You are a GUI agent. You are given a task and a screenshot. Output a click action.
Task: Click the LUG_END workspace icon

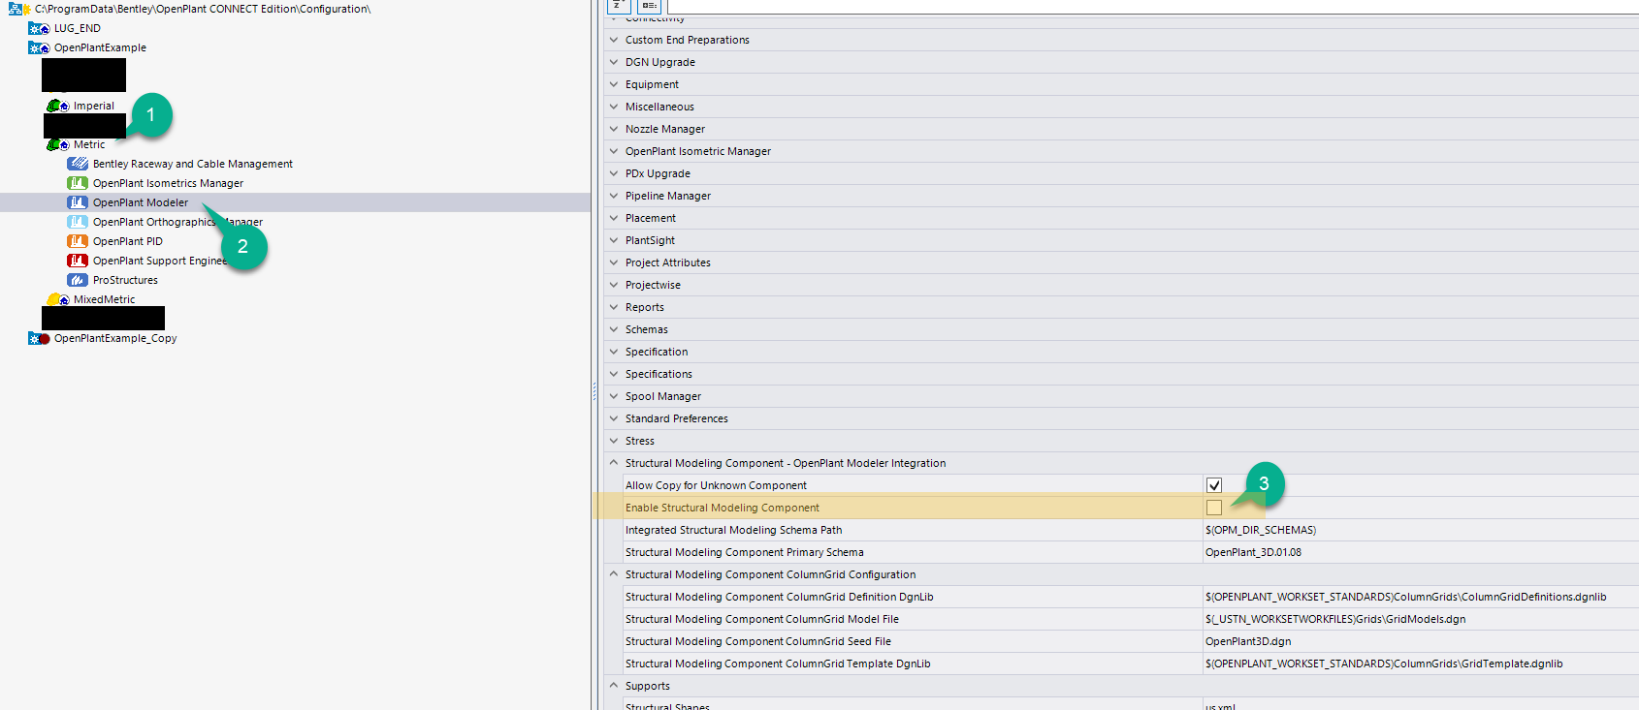pos(39,28)
